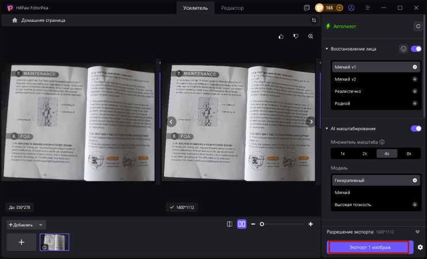
Task: Switch to side-by-side comparison view
Action: (242, 224)
